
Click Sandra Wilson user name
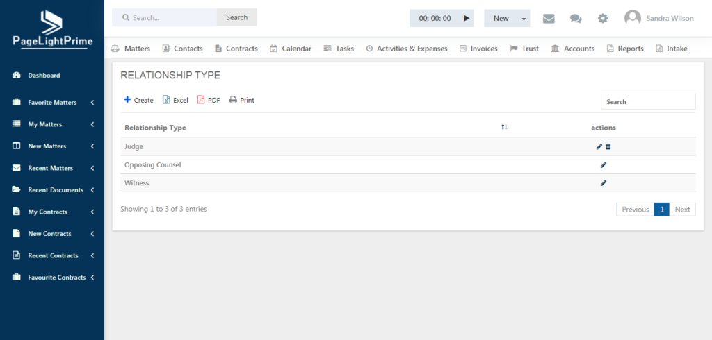click(670, 19)
